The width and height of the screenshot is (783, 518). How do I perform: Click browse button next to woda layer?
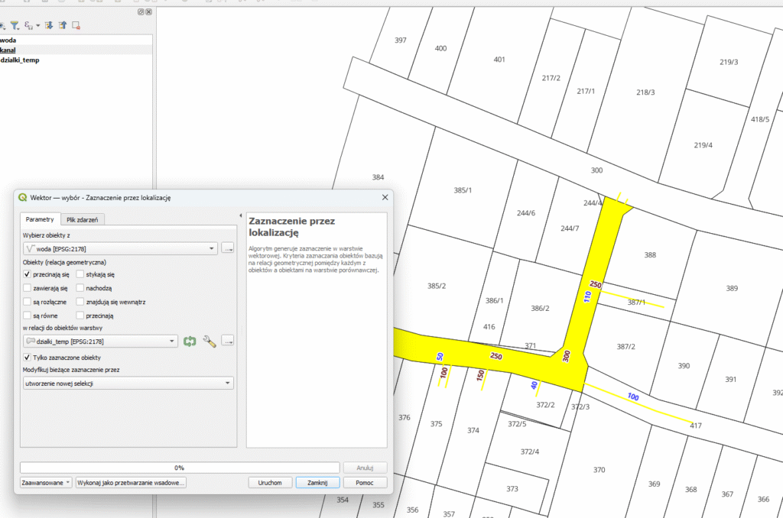pos(227,248)
